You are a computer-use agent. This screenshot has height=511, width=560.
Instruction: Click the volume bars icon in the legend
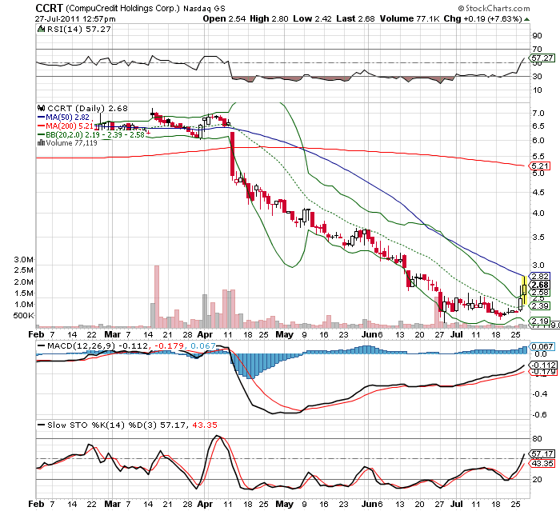click(41, 143)
